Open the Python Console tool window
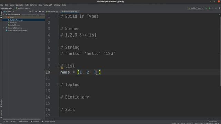221x124 pixels. (48, 121)
